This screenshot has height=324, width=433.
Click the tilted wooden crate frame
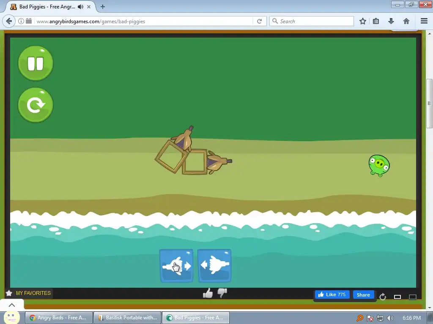[x=172, y=156]
